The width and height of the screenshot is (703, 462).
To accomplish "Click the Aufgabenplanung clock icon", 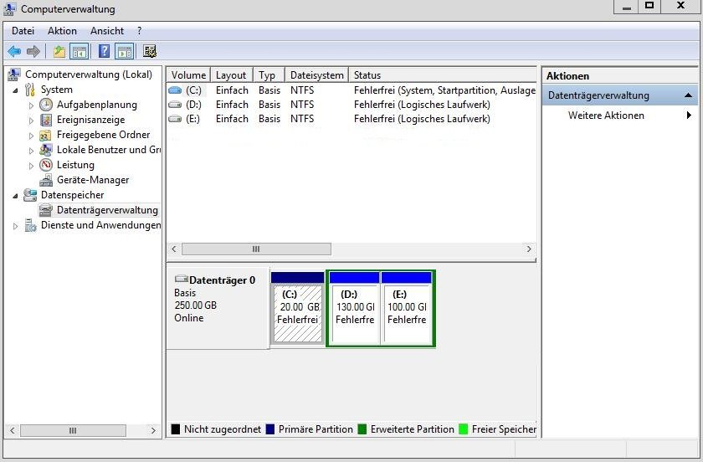I will pyautogui.click(x=46, y=105).
